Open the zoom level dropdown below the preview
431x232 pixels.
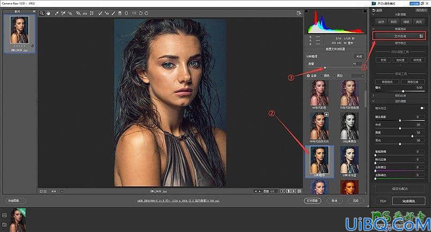62,191
